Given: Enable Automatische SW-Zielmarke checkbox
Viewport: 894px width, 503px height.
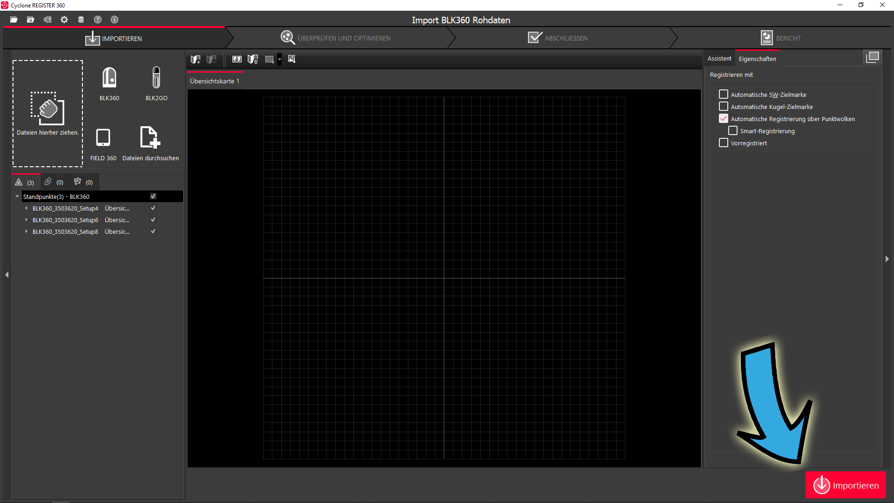Looking at the screenshot, I should click(x=724, y=95).
